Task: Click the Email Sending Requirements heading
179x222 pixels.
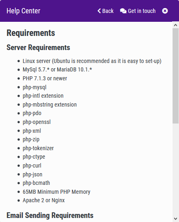Action: click(50, 216)
